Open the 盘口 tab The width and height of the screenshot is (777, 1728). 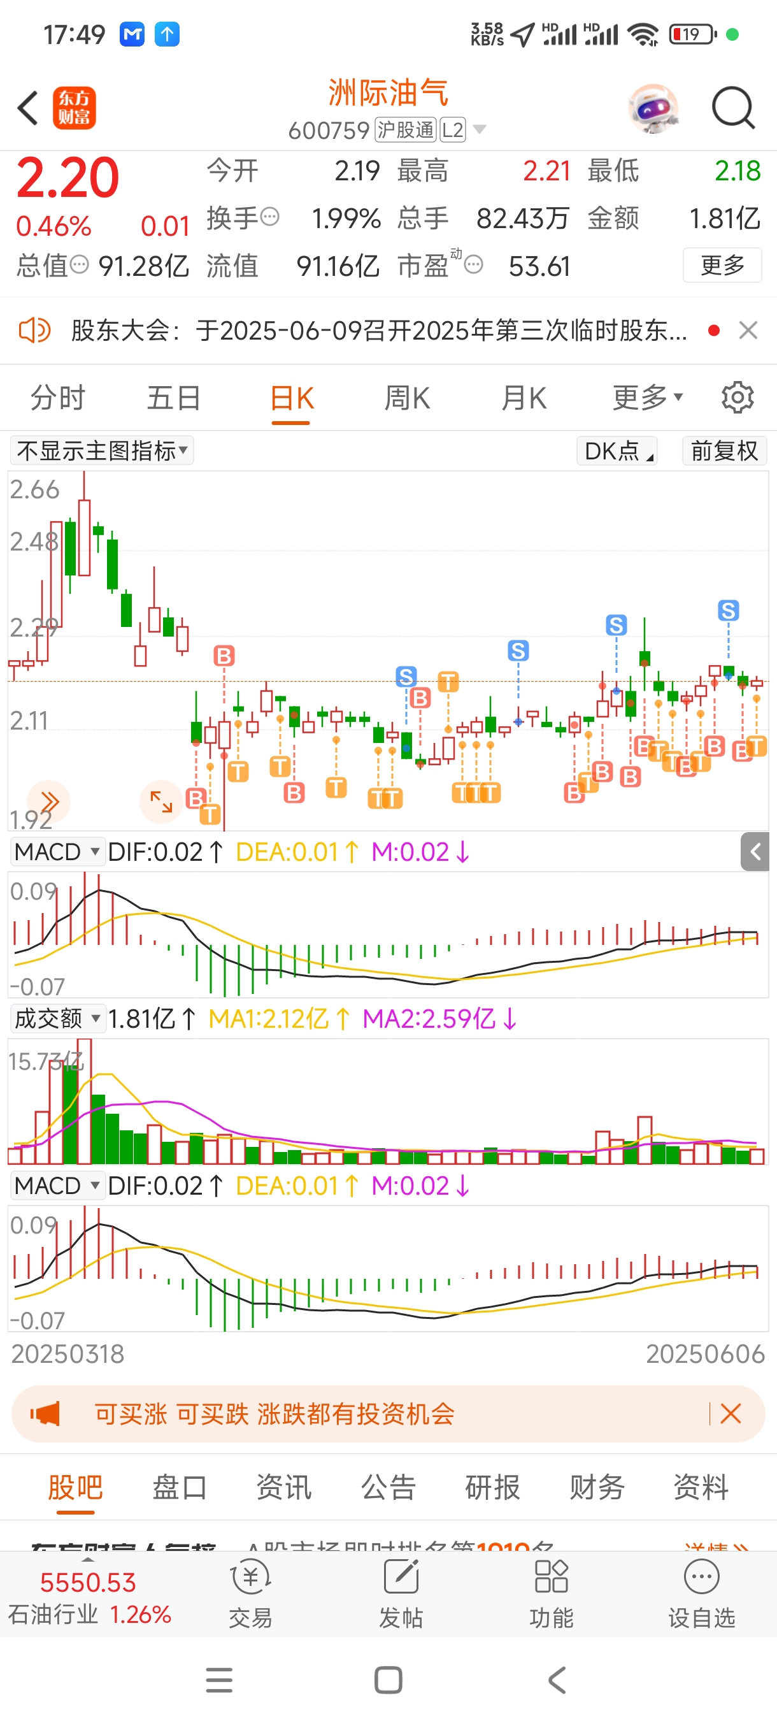(x=180, y=1487)
